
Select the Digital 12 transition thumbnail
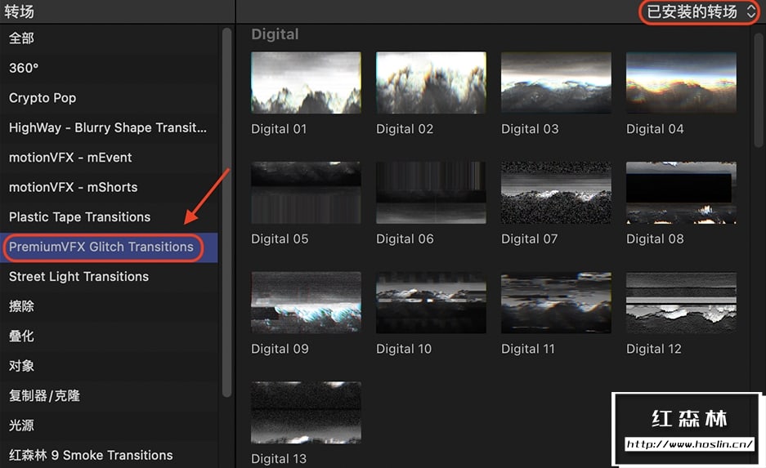[681, 302]
